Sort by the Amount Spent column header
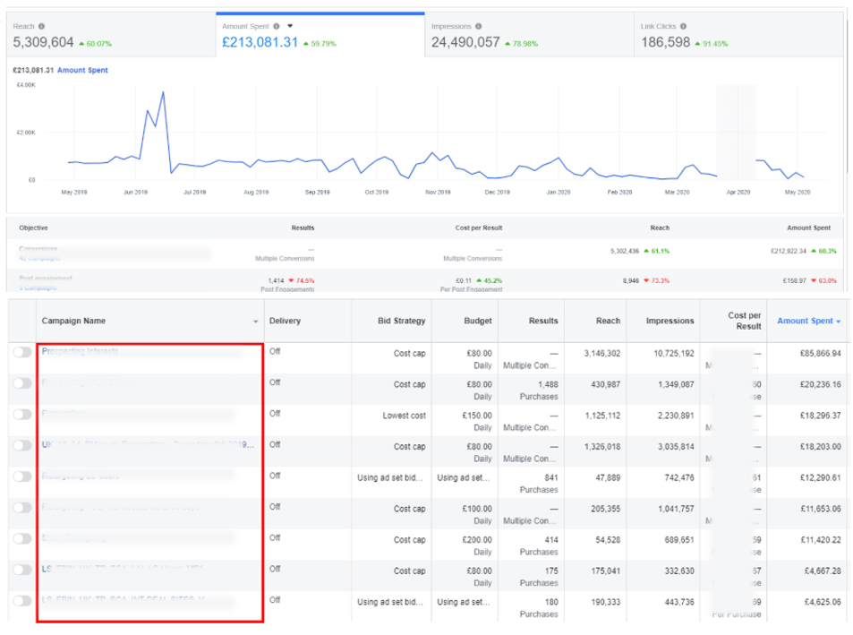 point(808,321)
